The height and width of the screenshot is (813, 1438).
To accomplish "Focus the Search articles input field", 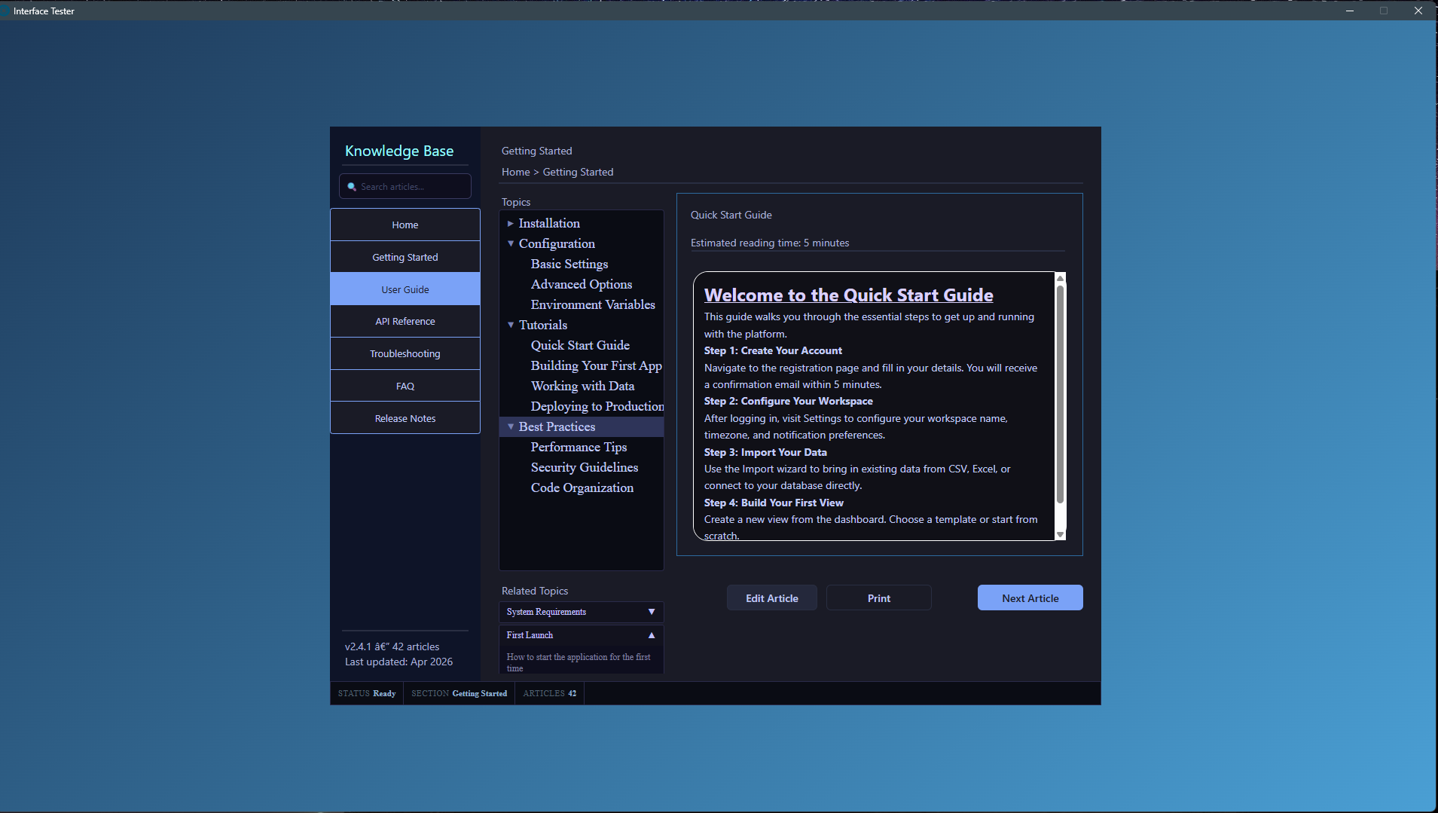I will (x=405, y=187).
